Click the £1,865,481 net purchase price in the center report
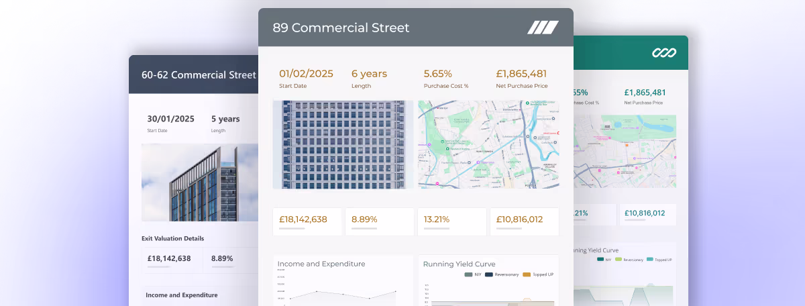Screen dimensions: 805x306 click(521, 74)
